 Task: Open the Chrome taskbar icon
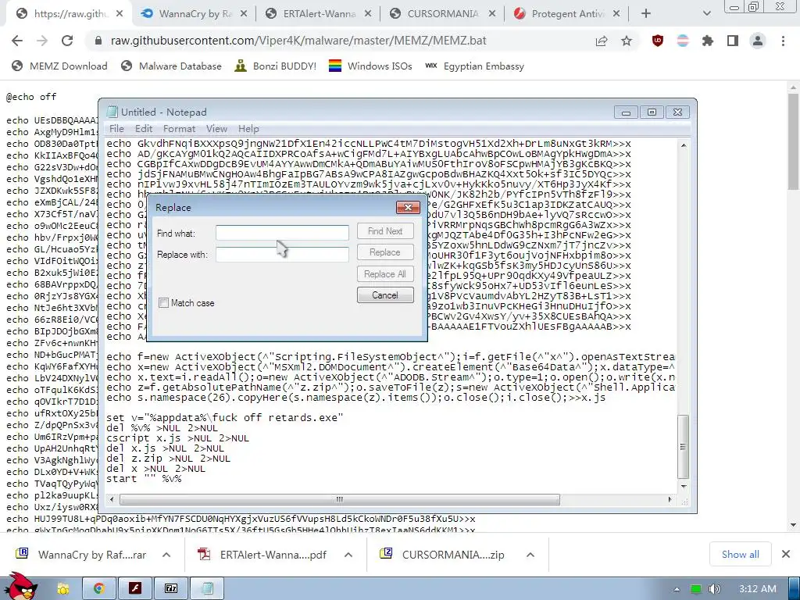pyautogui.click(x=99, y=589)
